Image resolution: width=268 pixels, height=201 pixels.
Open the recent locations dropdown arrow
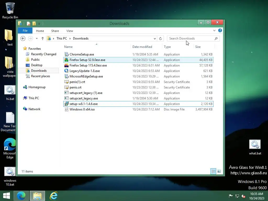pos(37,38)
